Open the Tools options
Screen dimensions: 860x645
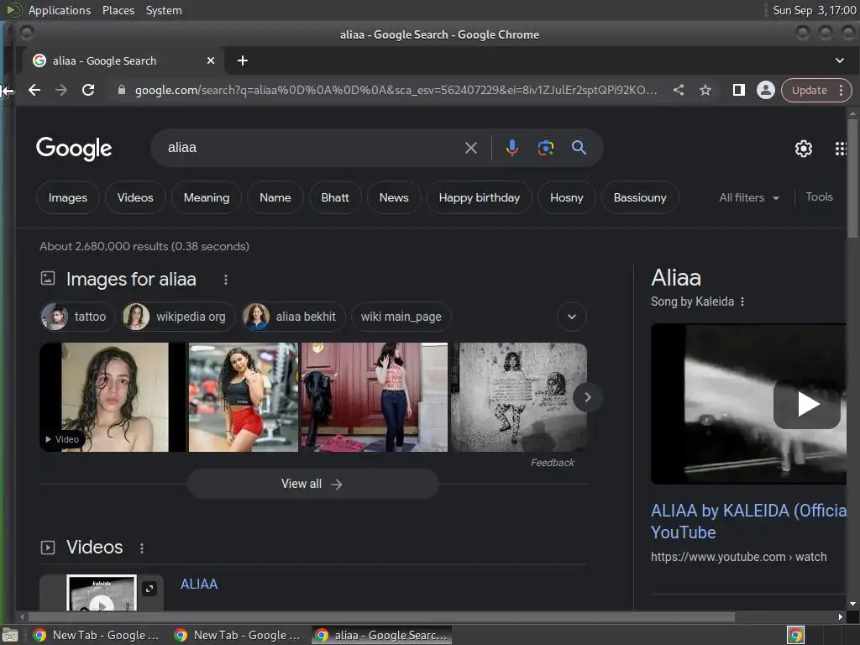(819, 197)
